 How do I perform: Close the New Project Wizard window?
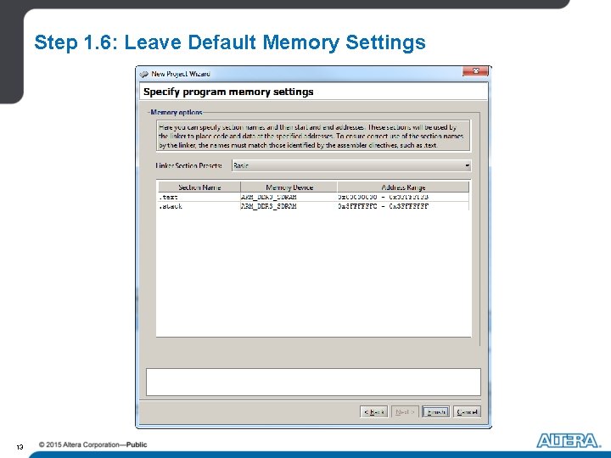click(475, 71)
